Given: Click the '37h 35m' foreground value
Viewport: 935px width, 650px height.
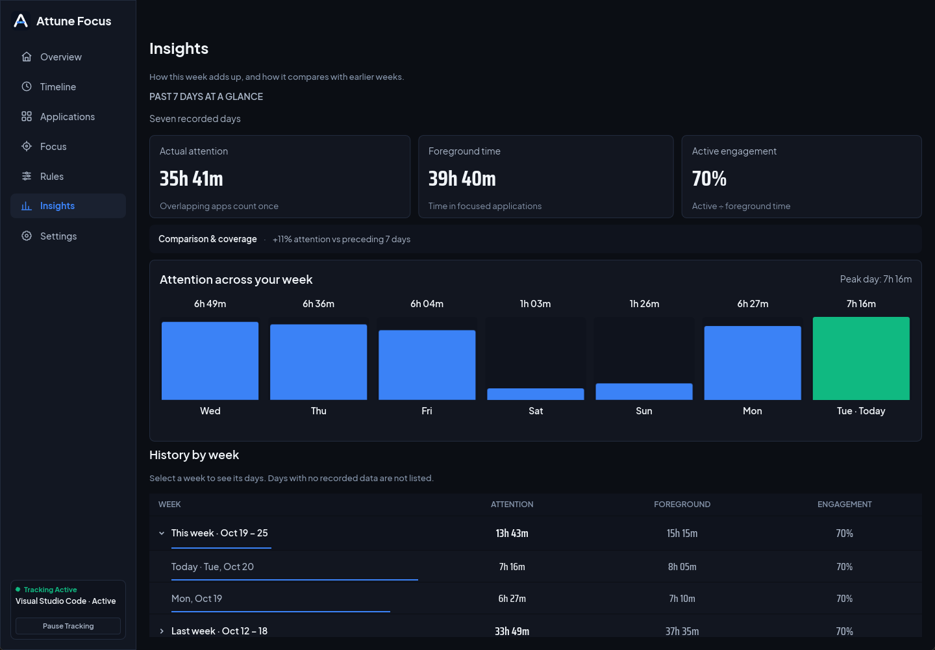Looking at the screenshot, I should click(682, 631).
